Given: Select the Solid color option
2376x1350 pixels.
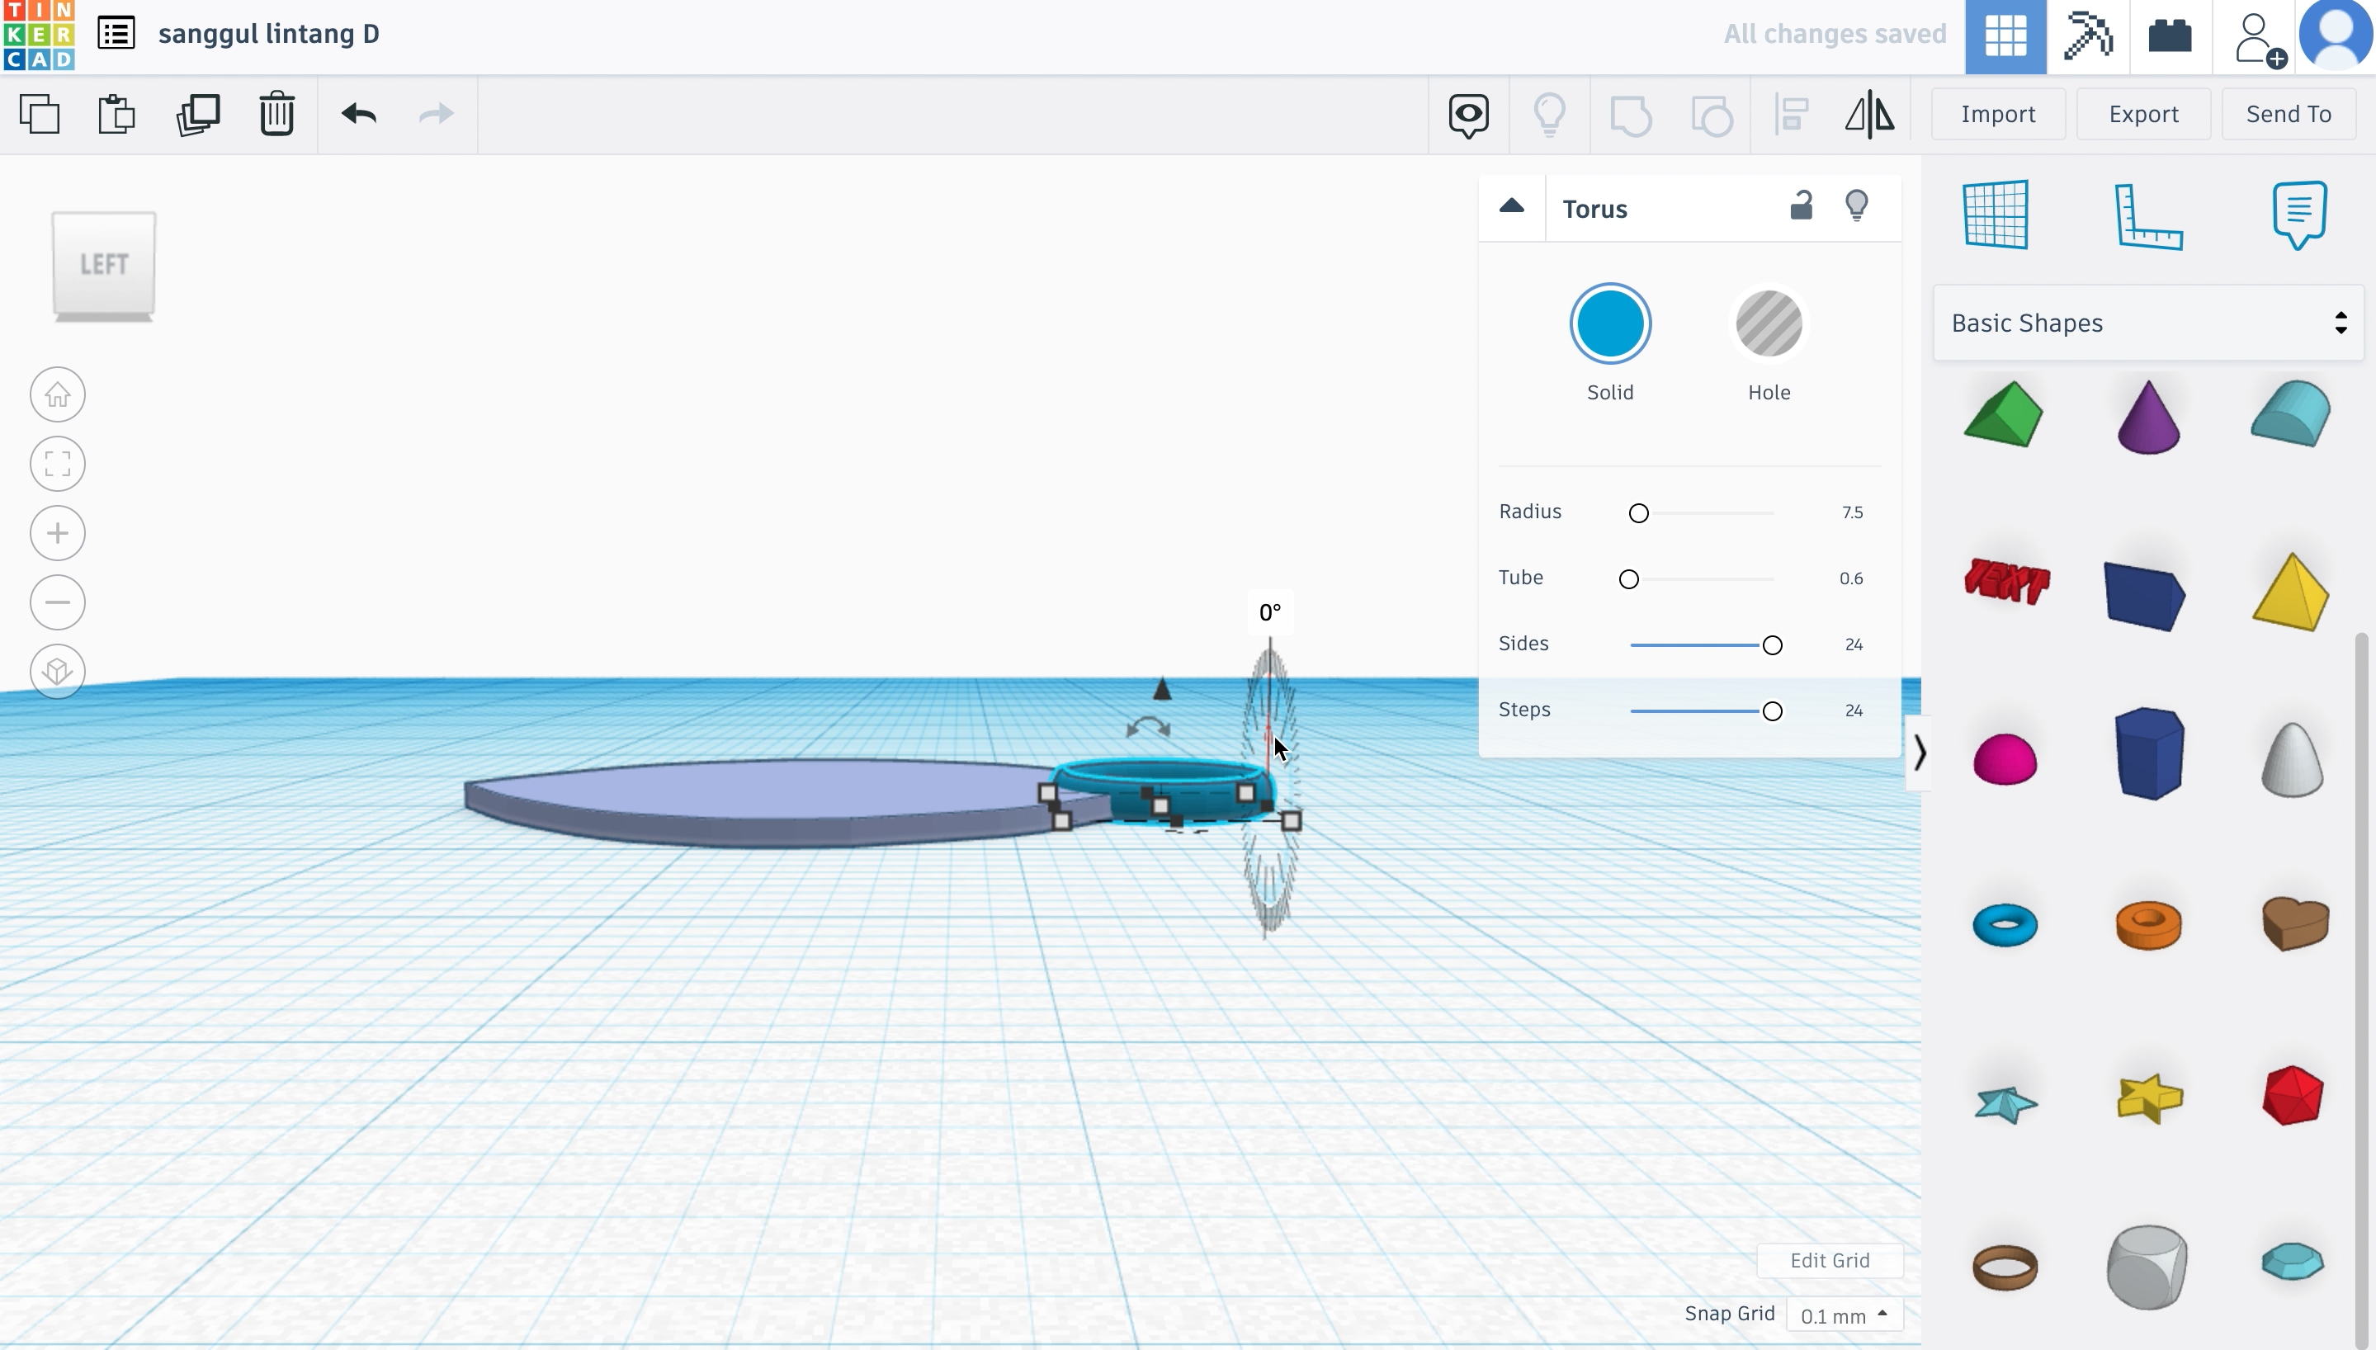Looking at the screenshot, I should [1610, 323].
